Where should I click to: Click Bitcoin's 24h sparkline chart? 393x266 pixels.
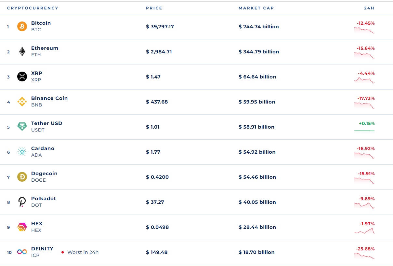coord(364,30)
